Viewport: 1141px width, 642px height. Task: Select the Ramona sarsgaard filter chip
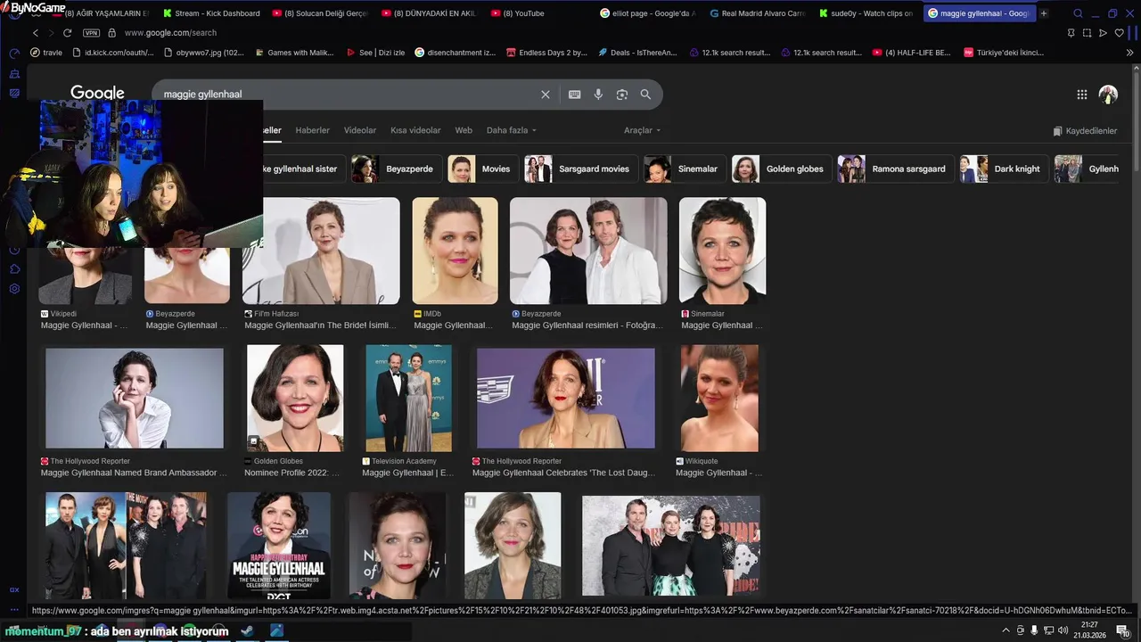pyautogui.click(x=895, y=169)
